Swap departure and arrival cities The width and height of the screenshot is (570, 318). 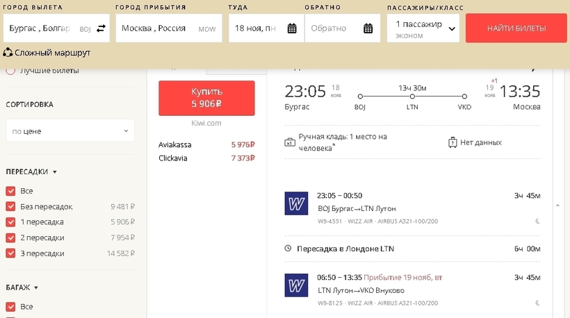pyautogui.click(x=101, y=28)
